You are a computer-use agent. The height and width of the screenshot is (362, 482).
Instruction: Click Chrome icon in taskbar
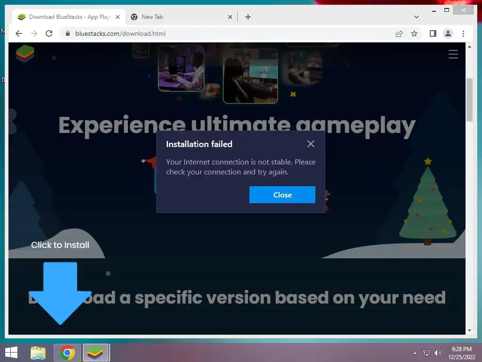click(67, 353)
